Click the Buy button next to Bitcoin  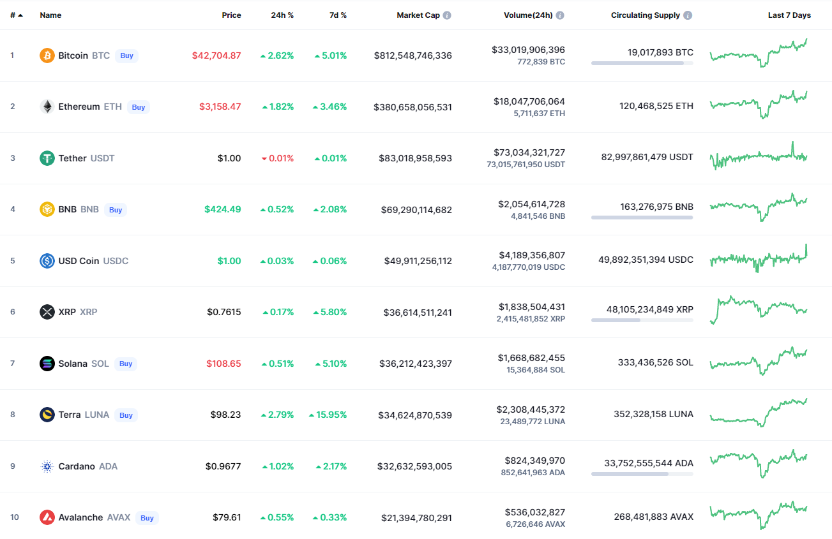pos(127,55)
